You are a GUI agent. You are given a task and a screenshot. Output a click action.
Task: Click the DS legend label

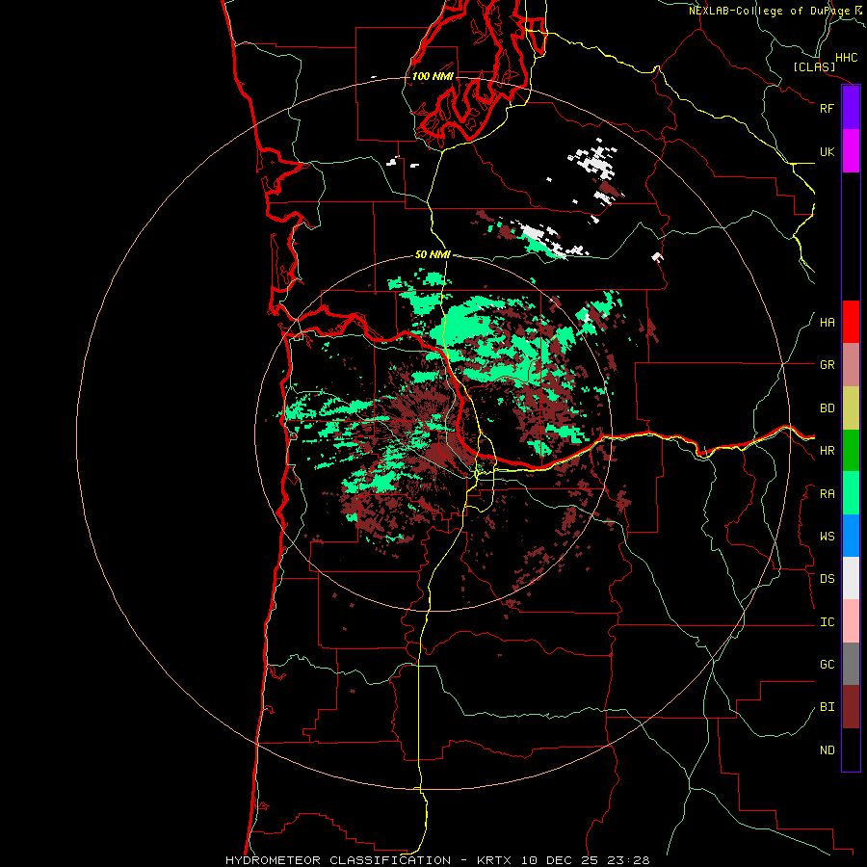tap(828, 579)
